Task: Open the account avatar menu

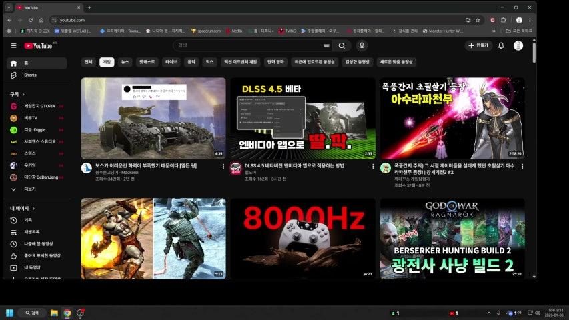Action: click(518, 46)
